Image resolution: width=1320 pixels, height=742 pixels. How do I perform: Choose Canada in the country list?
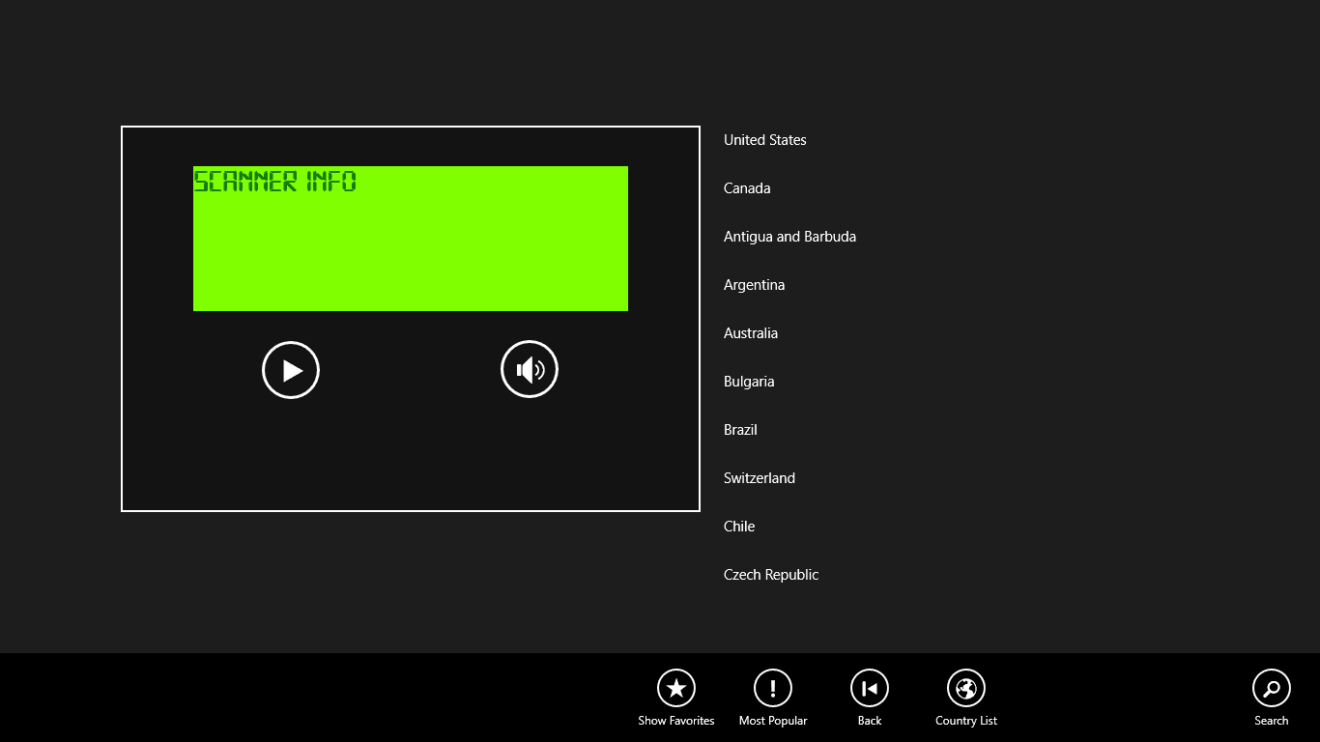747,188
